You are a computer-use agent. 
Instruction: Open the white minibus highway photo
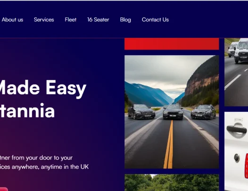pyautogui.click(x=236, y=72)
